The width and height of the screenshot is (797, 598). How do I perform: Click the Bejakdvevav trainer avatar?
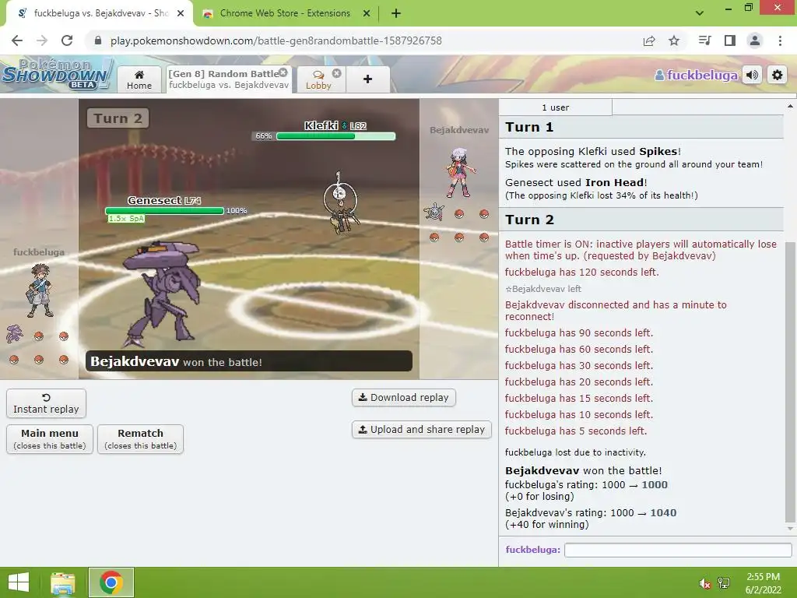click(x=460, y=173)
